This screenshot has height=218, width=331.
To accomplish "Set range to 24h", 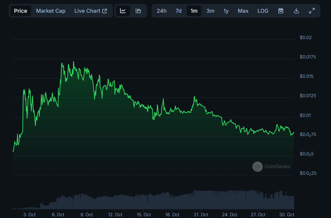I will point(162,11).
